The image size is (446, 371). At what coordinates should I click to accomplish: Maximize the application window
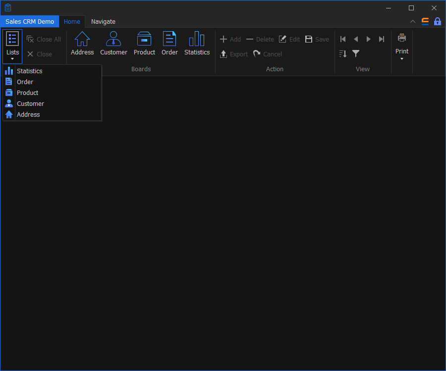point(411,8)
